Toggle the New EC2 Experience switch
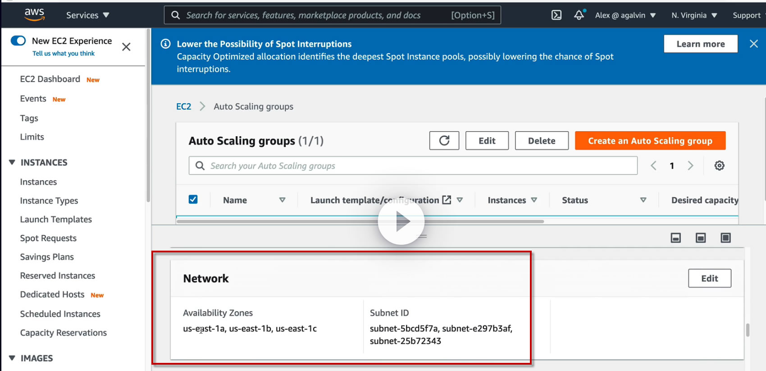 18,41
